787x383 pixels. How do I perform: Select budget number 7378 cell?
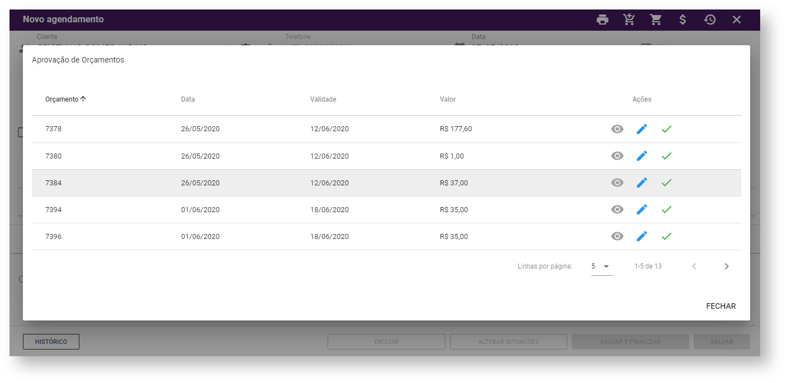point(54,129)
